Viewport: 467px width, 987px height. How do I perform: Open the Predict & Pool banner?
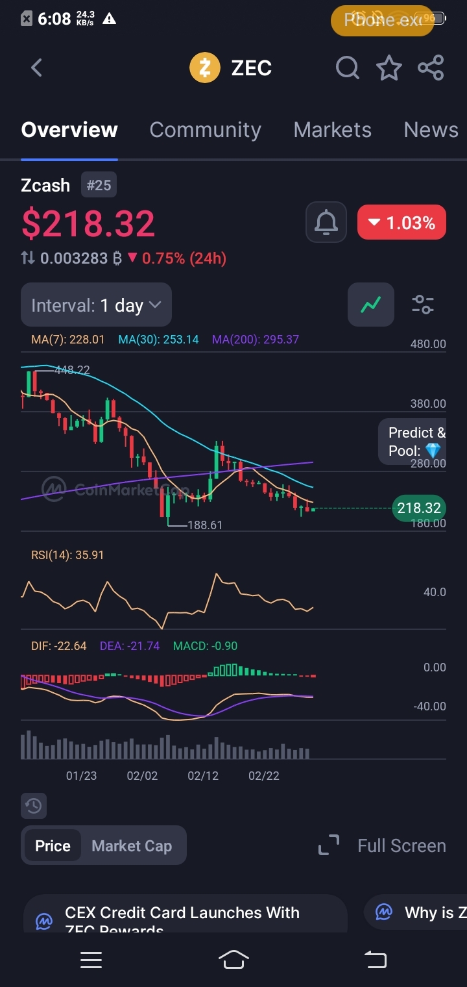tap(413, 442)
